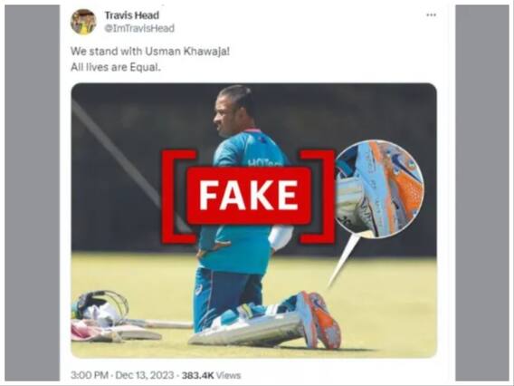Click the right red bracket of FAKE stamp
Image resolution: width=514 pixels, height=386 pixels.
[x=318, y=197]
